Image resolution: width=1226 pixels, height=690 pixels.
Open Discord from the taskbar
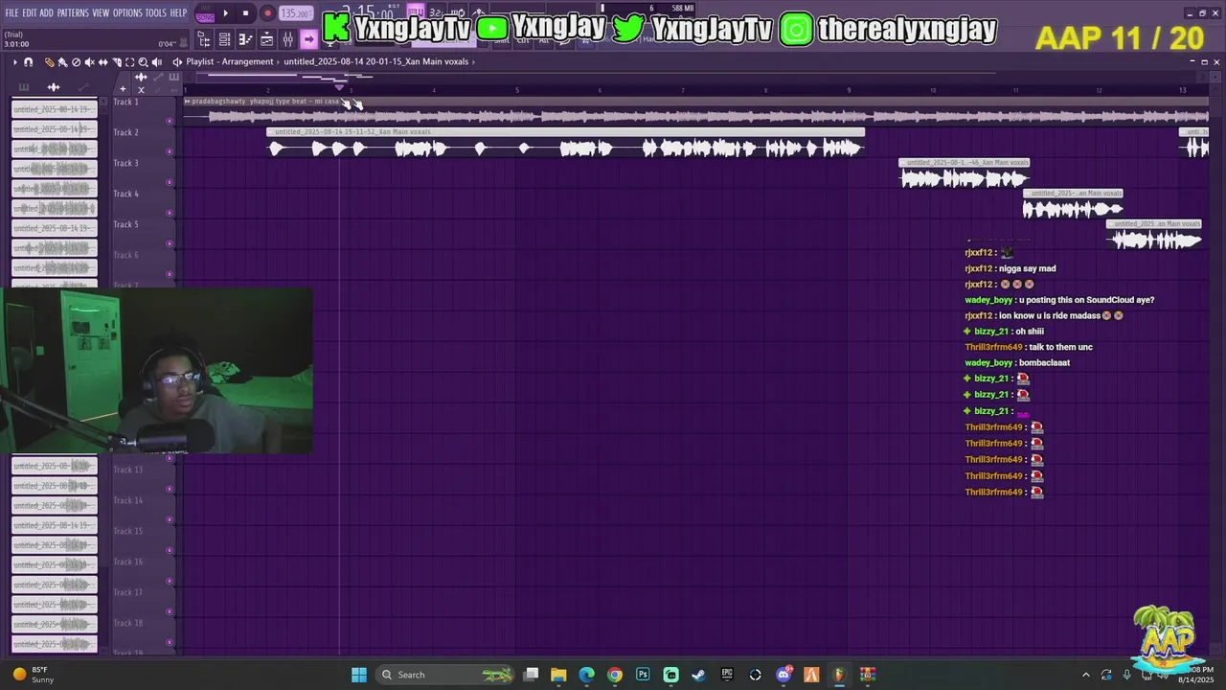(x=783, y=675)
